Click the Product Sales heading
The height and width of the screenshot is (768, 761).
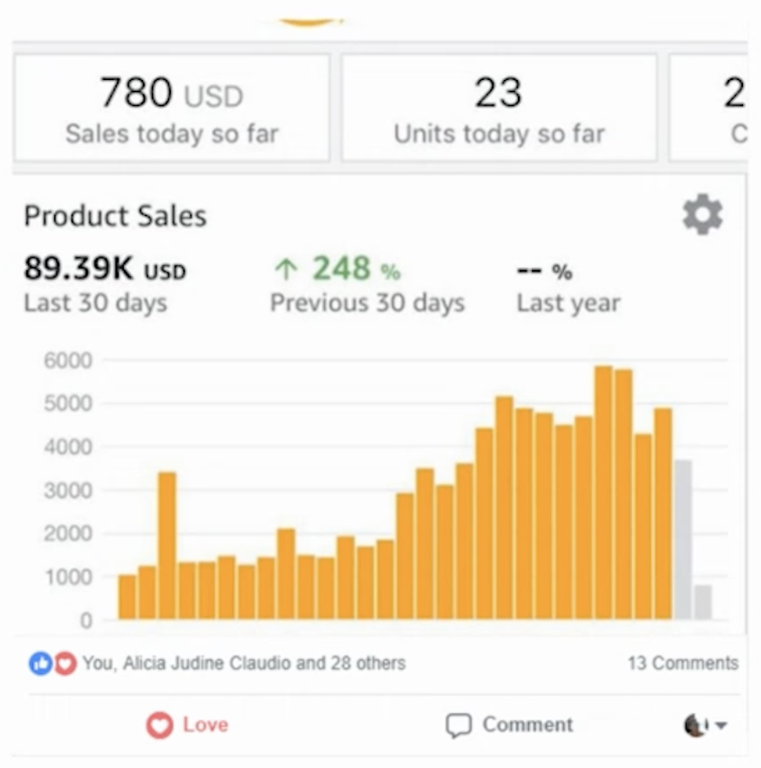point(115,216)
